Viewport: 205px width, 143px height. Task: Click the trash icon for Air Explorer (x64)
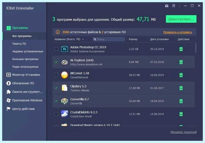(x=181, y=62)
